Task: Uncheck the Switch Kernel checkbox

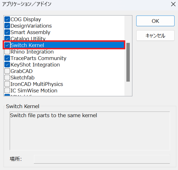Action: tap(7, 45)
